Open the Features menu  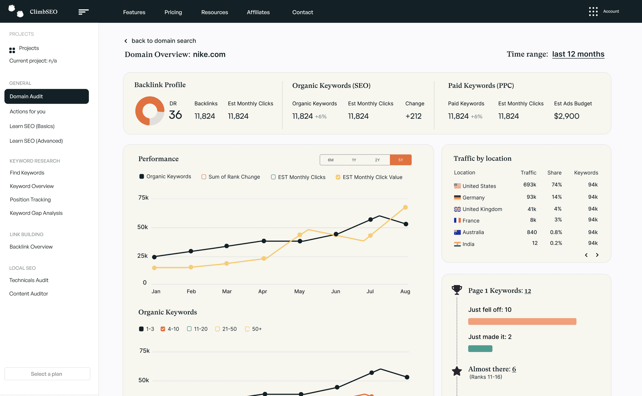point(134,12)
